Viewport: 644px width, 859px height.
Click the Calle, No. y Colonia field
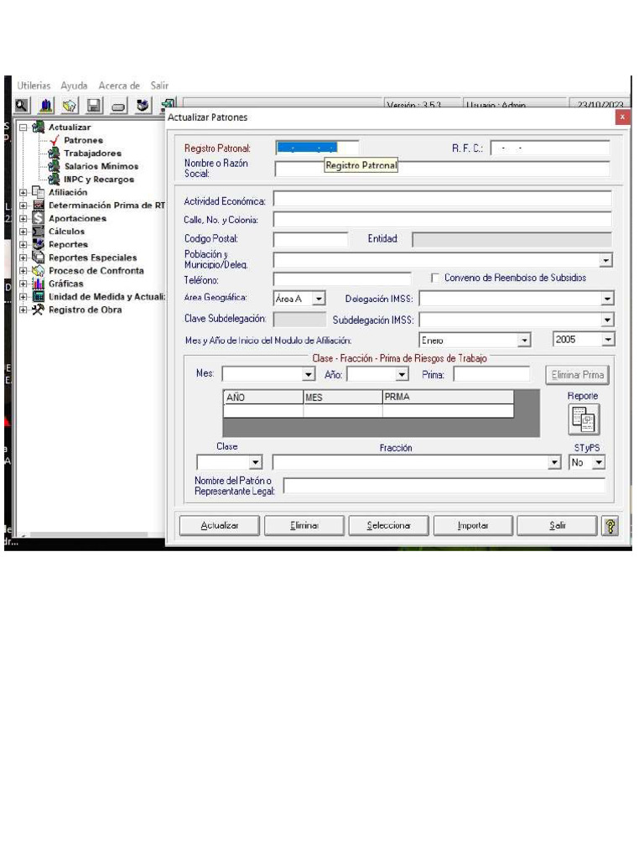pos(443,220)
